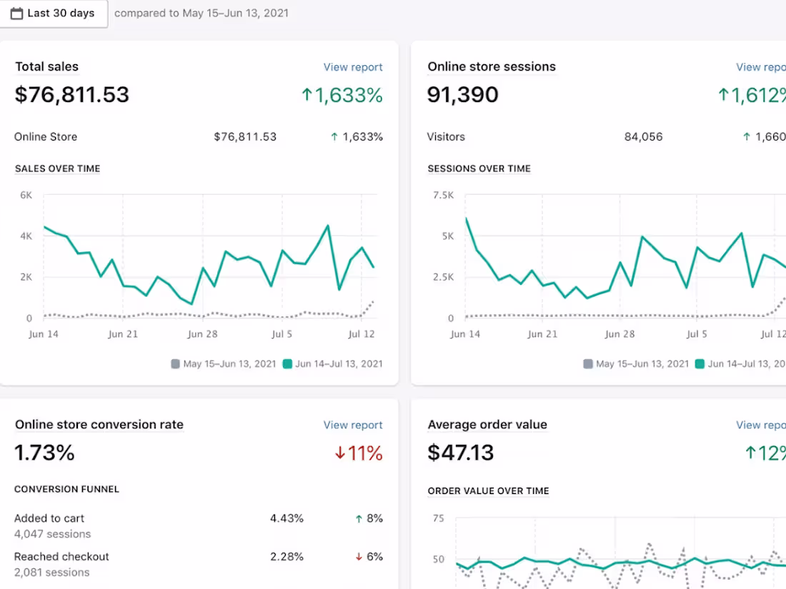Click the red down arrow beside 11% conversion drop

(339, 453)
